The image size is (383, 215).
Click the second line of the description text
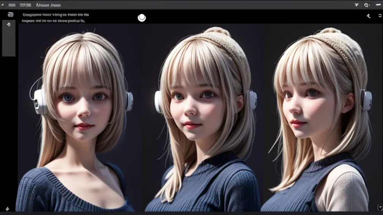(54, 21)
